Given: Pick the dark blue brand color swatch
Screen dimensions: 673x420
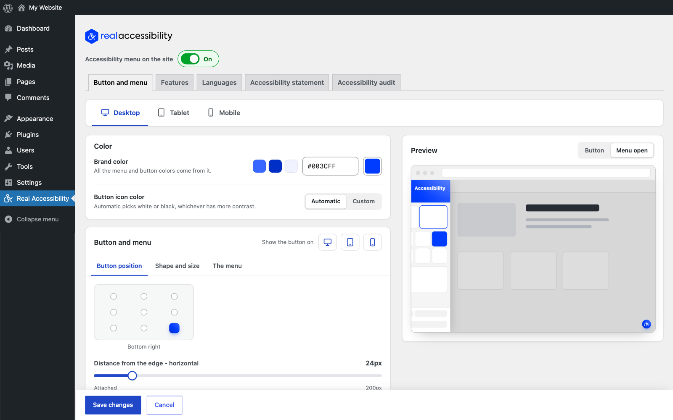Looking at the screenshot, I should coord(275,166).
